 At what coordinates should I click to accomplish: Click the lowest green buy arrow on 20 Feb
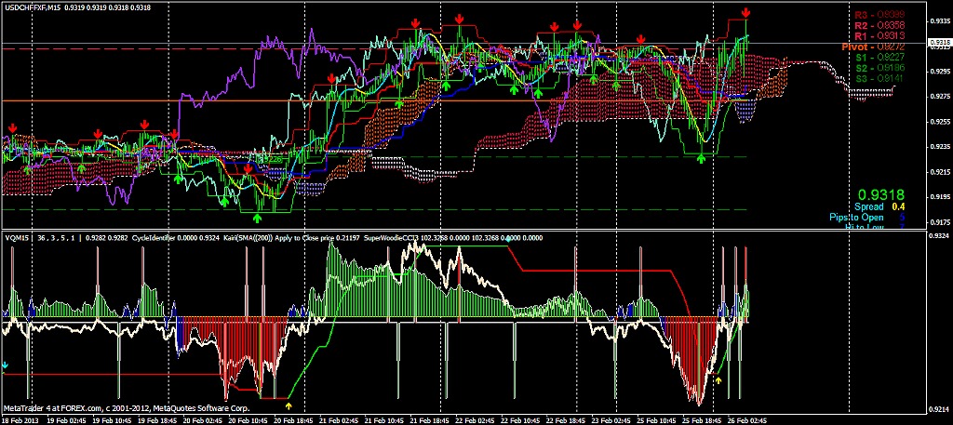[257, 218]
